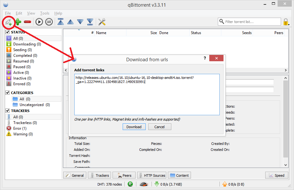The height and width of the screenshot is (190, 294).
Task: Click the green Add torrent file icon
Action: pyautogui.click(x=18, y=22)
